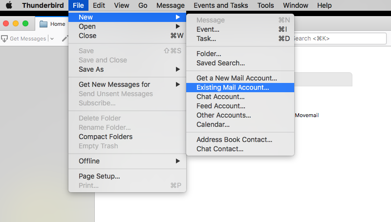Choose Page Setup... from File menu
391x222 pixels.
(x=128, y=176)
